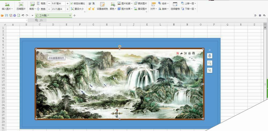Click the crop icon beside the picture
The image size is (268, 131).
[210, 70]
